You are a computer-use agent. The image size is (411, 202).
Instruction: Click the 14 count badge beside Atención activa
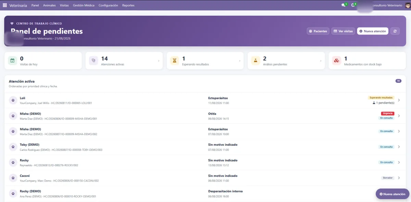pos(398,81)
